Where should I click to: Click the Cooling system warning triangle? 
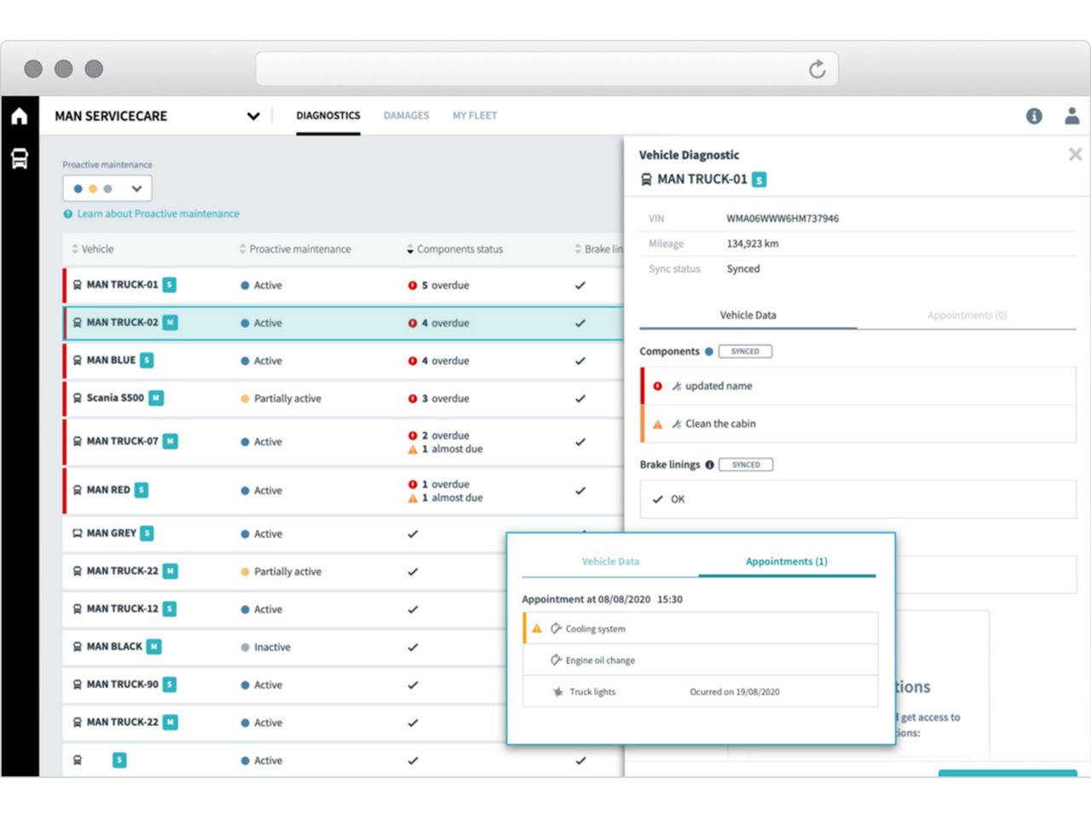(x=537, y=629)
